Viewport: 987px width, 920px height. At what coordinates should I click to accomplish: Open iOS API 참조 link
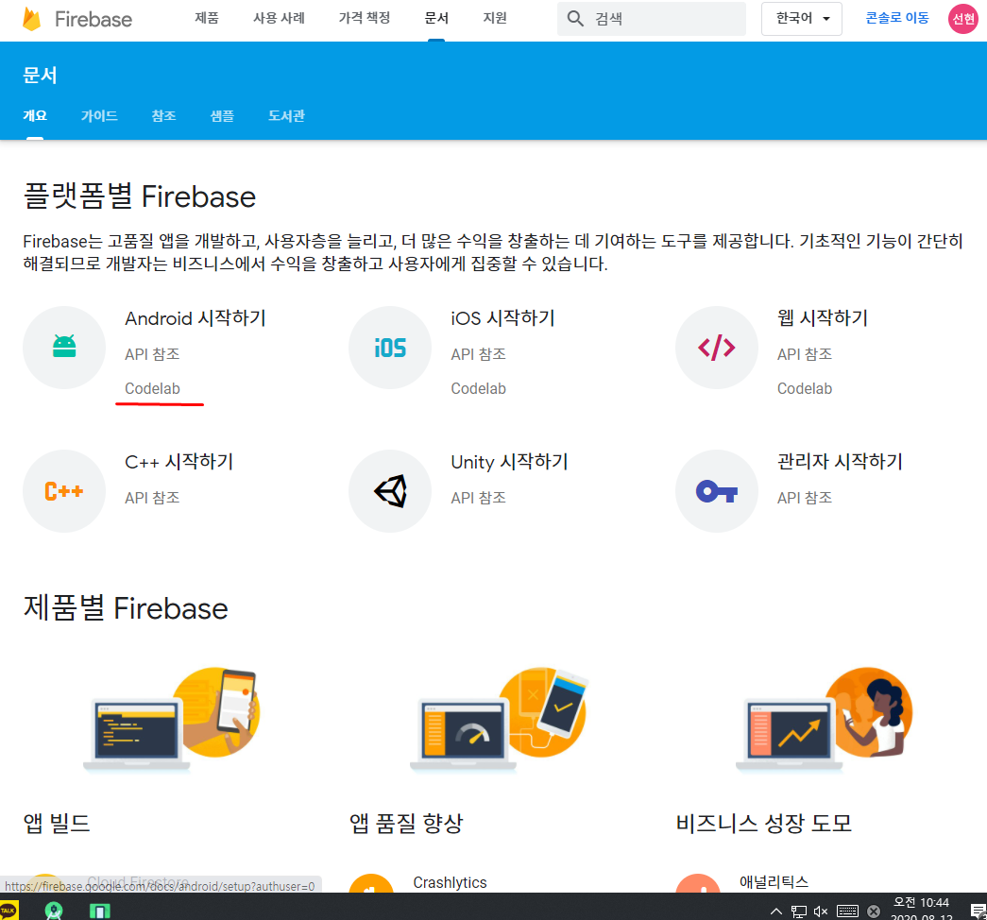[479, 354]
